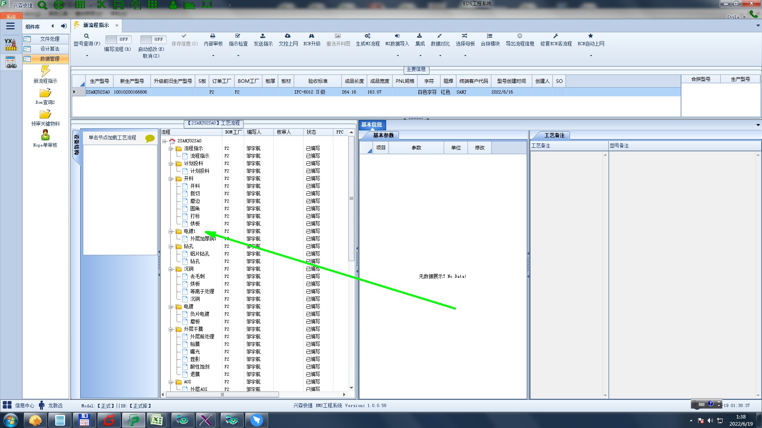The height and width of the screenshot is (428, 762).
Task: Collapse the 外层干膜 tree folder
Action: coord(171,329)
